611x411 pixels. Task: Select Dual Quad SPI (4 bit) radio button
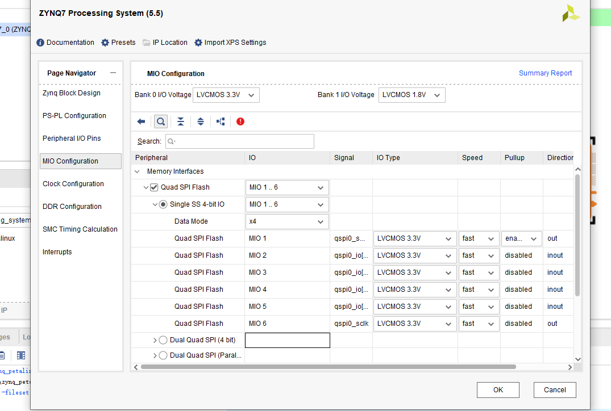163,340
